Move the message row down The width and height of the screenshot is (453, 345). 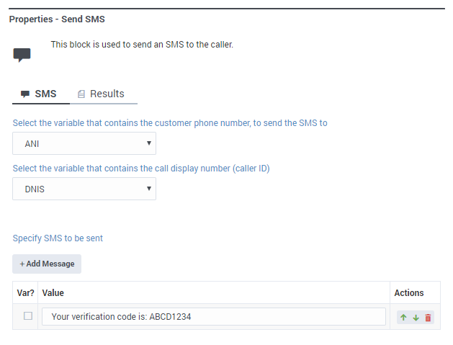coord(416,317)
